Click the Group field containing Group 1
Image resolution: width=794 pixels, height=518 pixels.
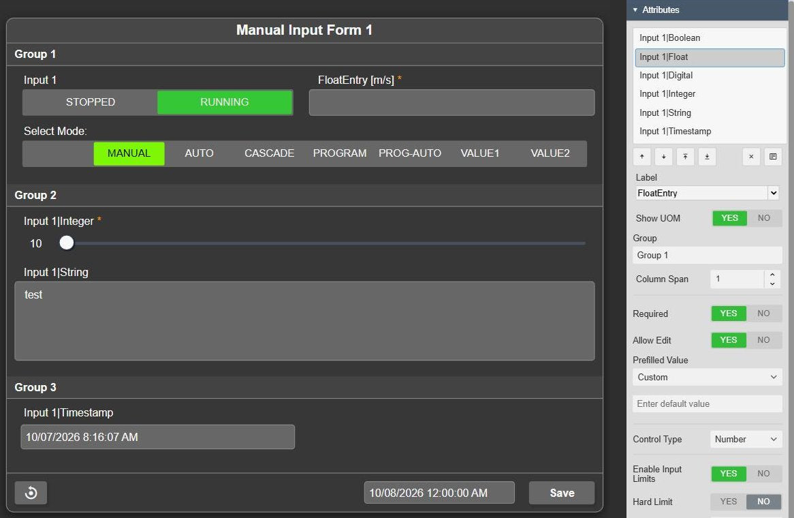pos(707,255)
